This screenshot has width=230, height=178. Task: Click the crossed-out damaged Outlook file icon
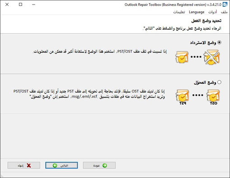[x=212, y=57]
